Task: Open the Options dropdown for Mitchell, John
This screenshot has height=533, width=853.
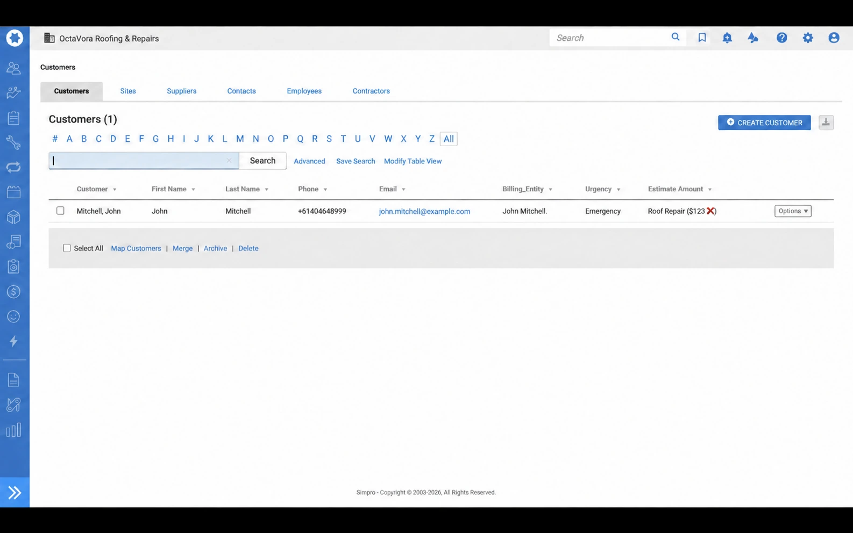Action: (793, 211)
